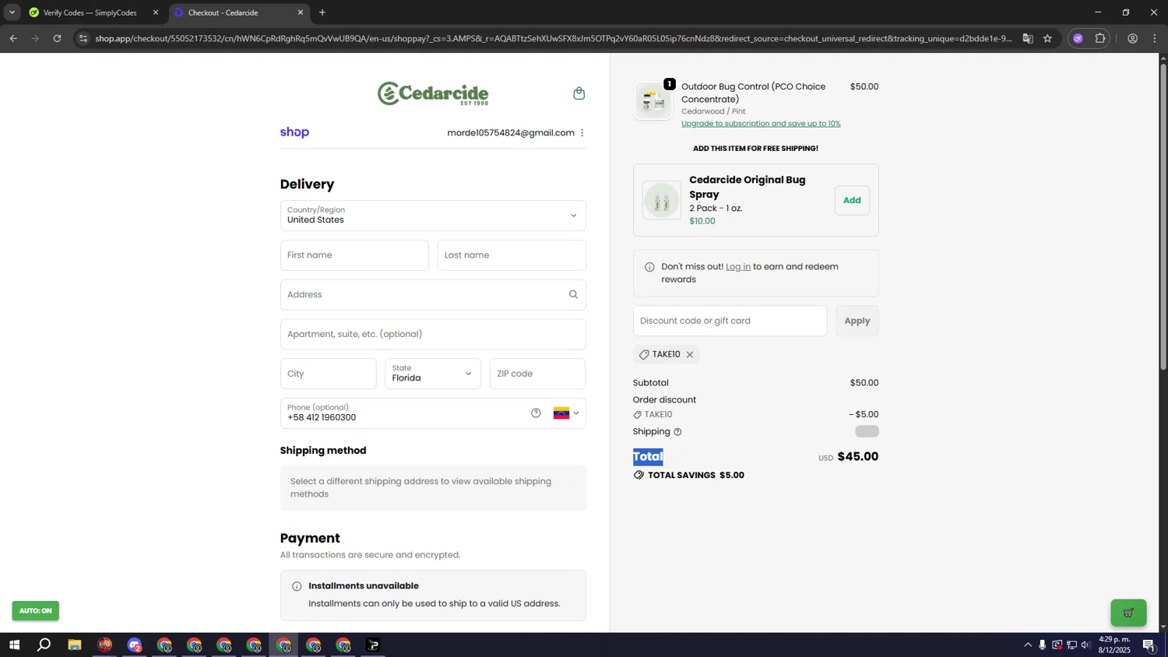Screen dimensions: 1168x657
Task: Open the shopping bag cart icon
Action: click(x=579, y=93)
